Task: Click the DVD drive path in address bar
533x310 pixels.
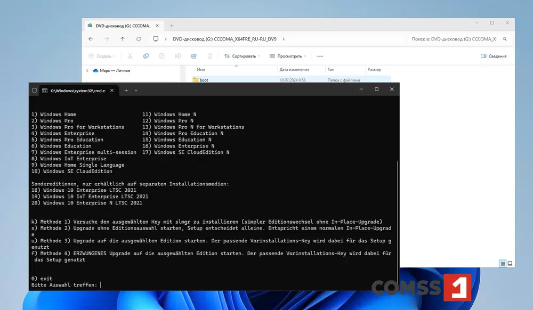Action: 224,39
